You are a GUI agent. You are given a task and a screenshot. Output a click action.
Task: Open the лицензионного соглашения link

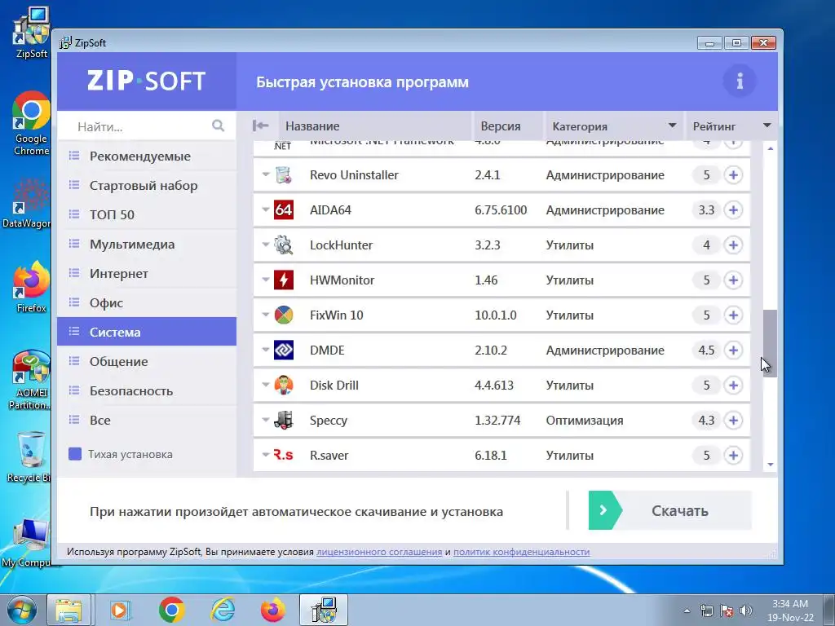(x=379, y=552)
